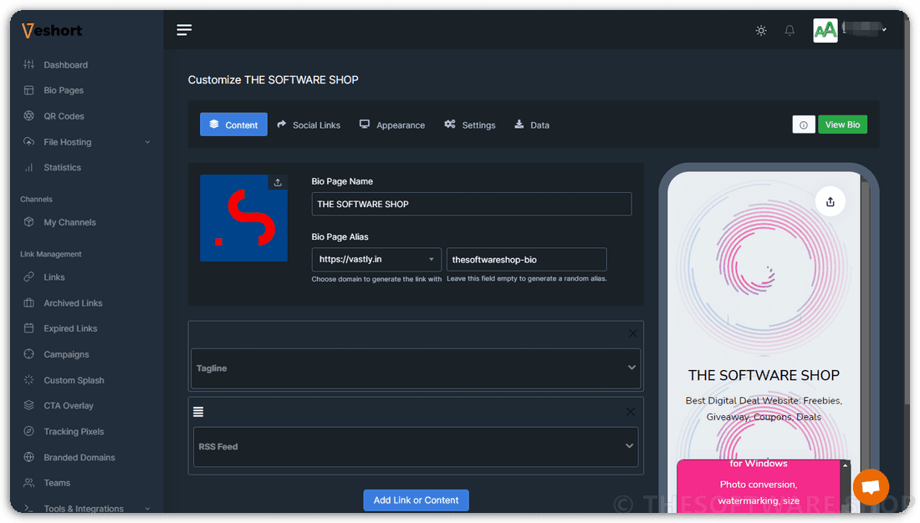Toggle the hamburger sidebar menu
Image resolution: width=920 pixels, height=523 pixels.
click(184, 30)
